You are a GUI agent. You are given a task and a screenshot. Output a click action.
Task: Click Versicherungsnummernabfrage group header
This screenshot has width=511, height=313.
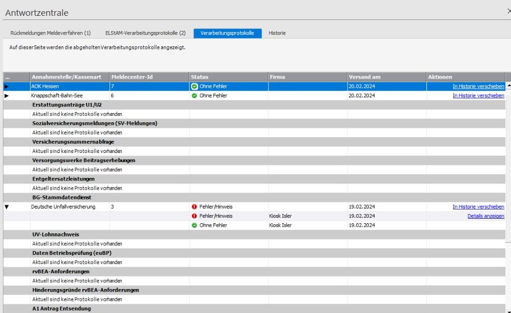click(x=254, y=142)
